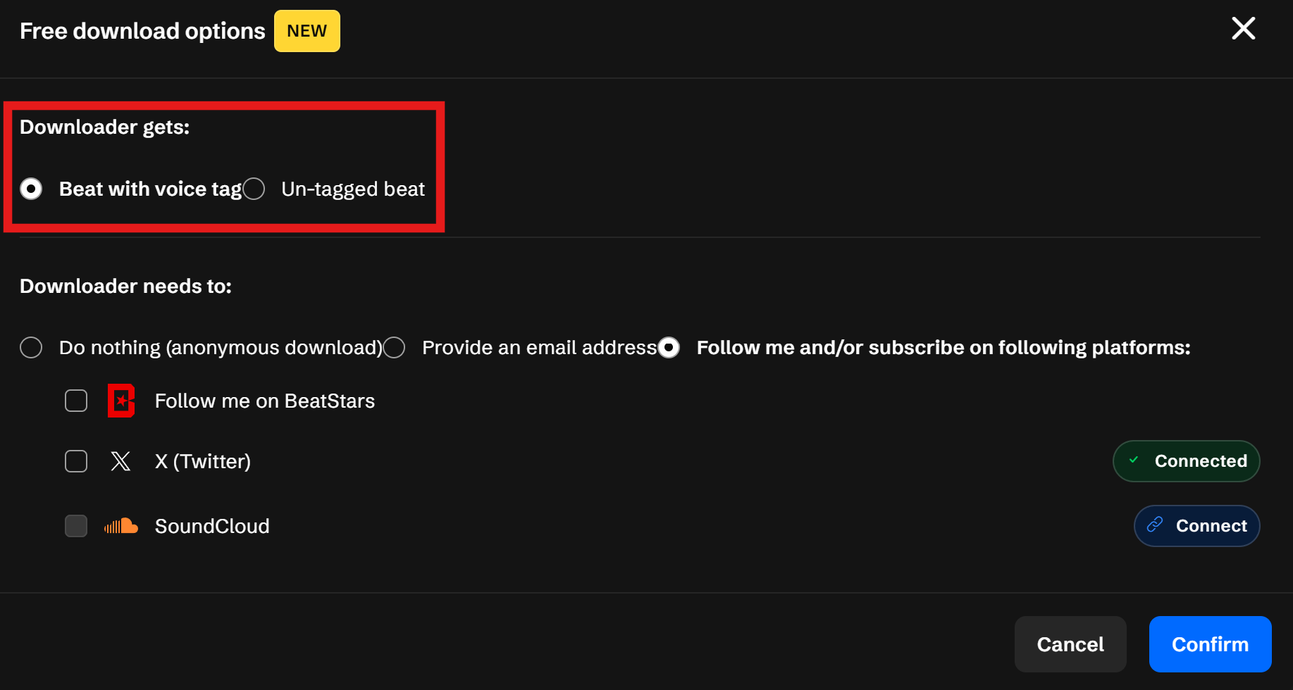Click the yellow NEW badge
The height and width of the screenshot is (690, 1293).
tap(307, 31)
